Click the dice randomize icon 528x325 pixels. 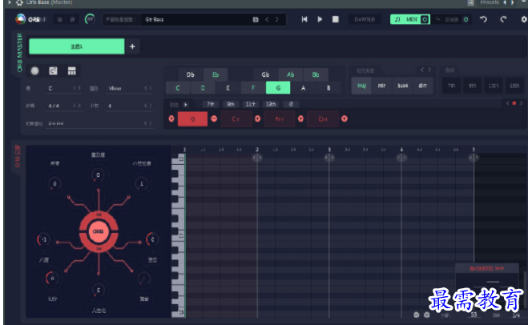pos(53,70)
